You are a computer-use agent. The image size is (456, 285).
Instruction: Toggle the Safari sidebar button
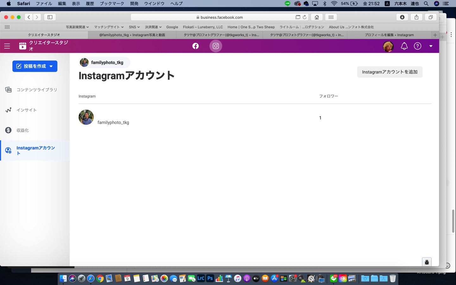(50, 17)
